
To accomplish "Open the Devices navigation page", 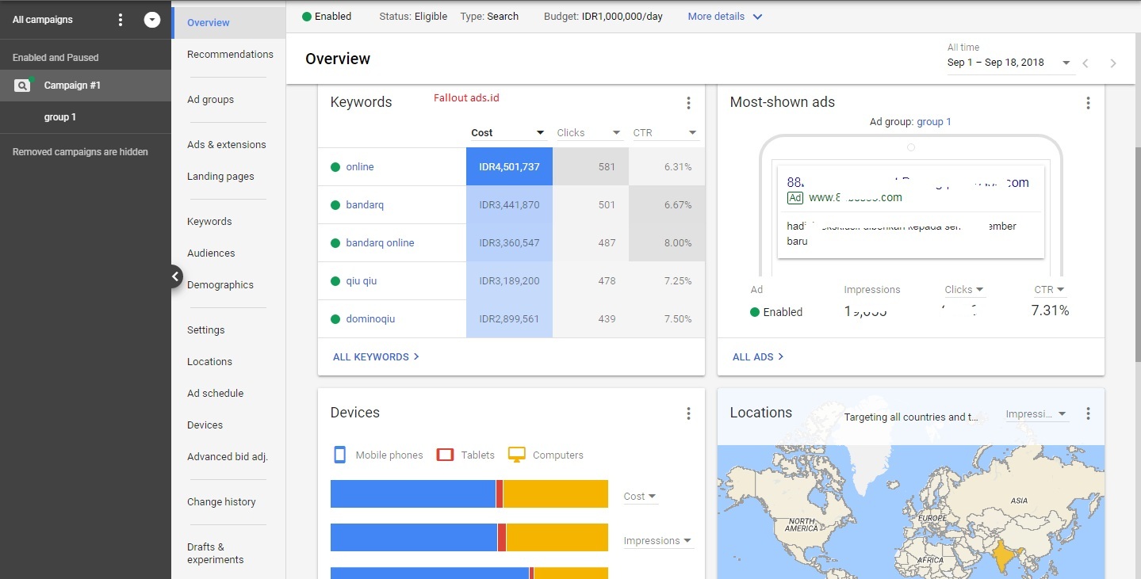I will [205, 425].
